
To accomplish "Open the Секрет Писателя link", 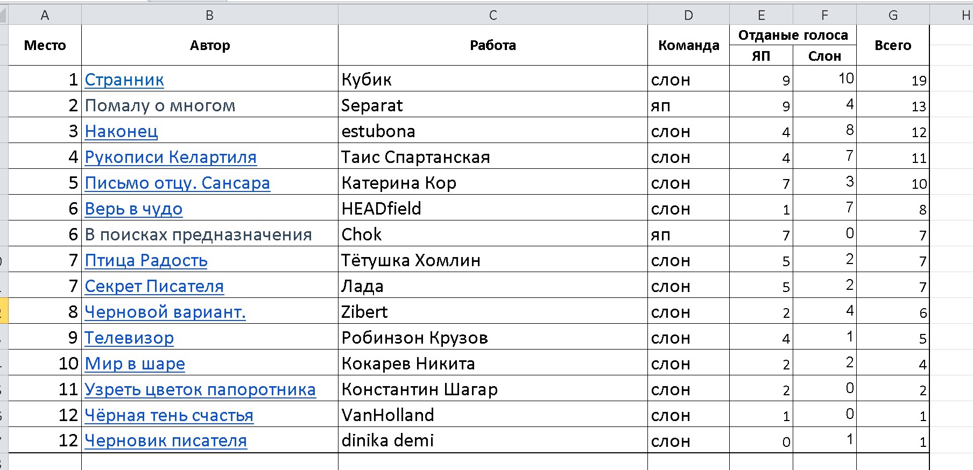I will click(154, 286).
